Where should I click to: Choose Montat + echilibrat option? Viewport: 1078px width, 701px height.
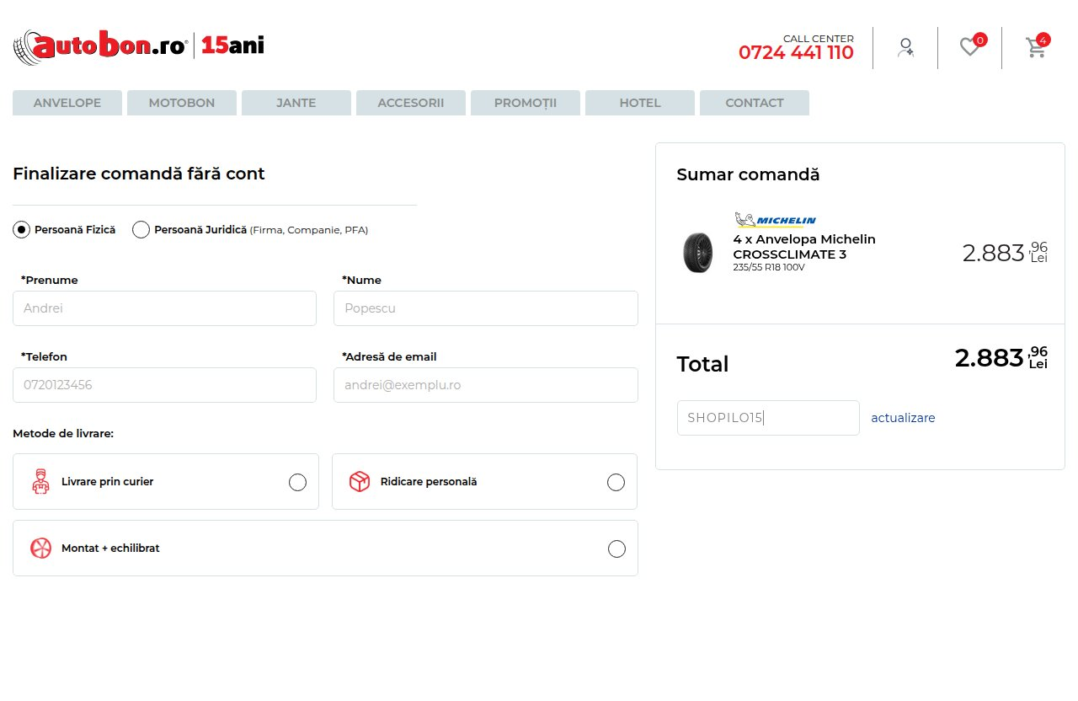coord(325,548)
